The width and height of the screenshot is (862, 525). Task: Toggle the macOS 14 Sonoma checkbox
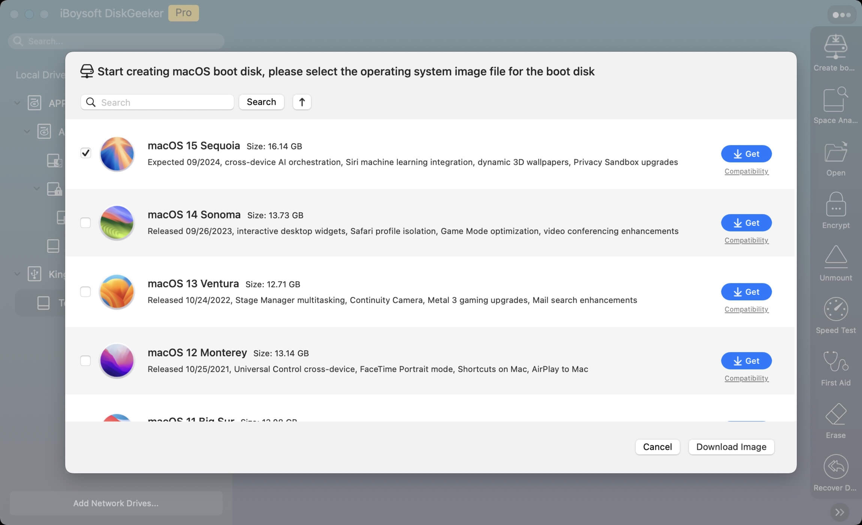tap(85, 222)
